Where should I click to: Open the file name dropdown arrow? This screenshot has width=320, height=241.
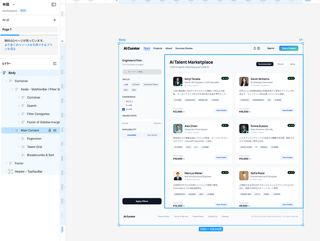point(14,4)
